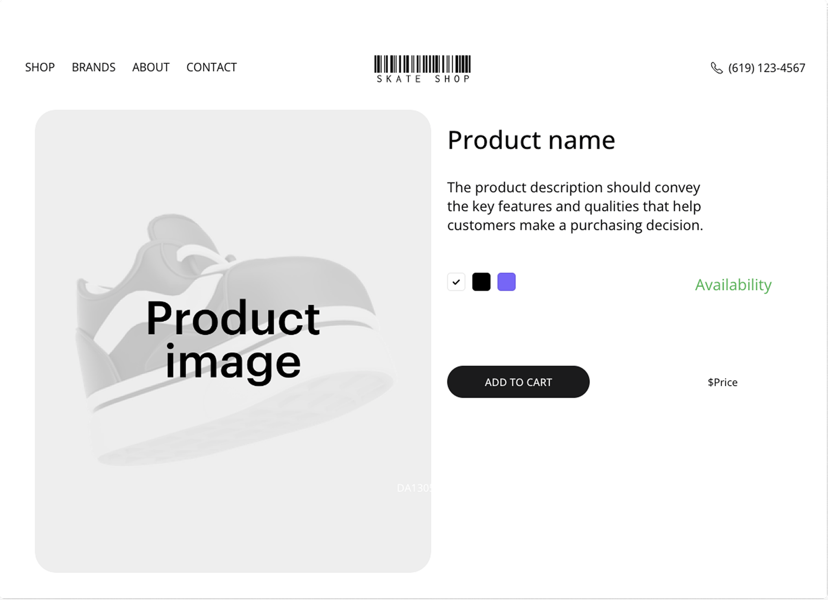Viewport: 828px width, 600px height.
Task: Click the barcode logo graphic
Action: click(422, 64)
